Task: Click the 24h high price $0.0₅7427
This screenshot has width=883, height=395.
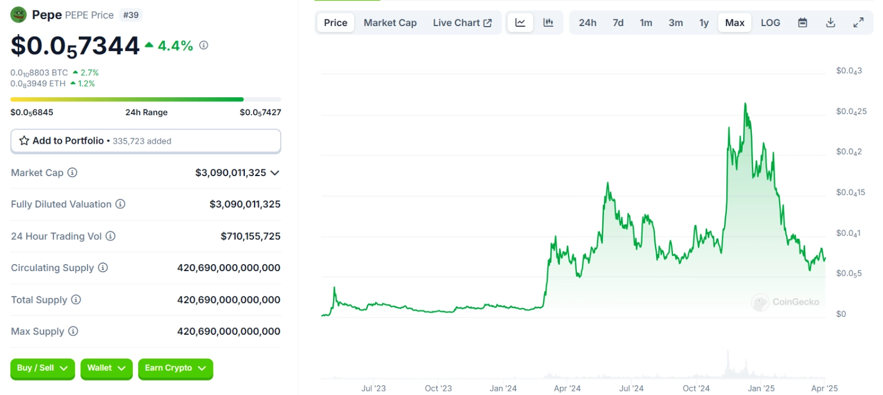Action: coord(260,112)
